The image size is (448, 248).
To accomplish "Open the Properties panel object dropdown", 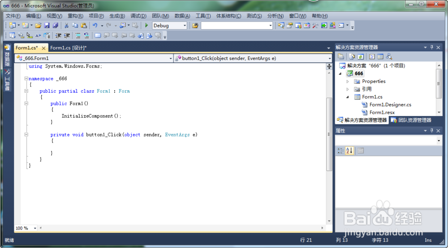I will coord(439,141).
